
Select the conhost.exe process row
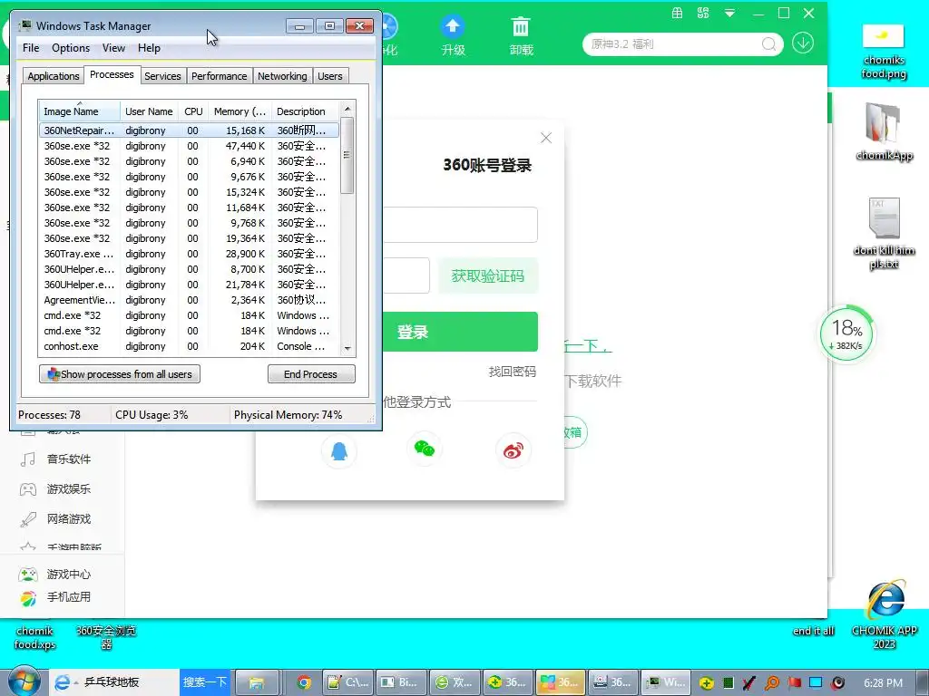coord(189,346)
